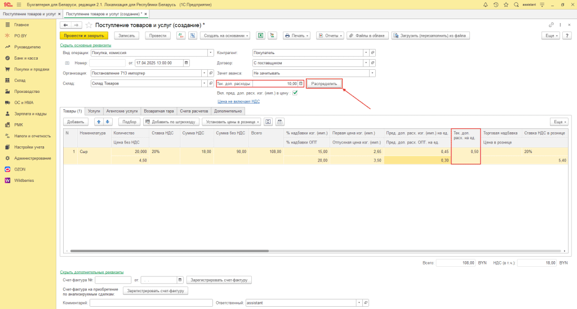Click Файлы в облаке button
Viewport: 577px width, 309px height.
pos(367,35)
